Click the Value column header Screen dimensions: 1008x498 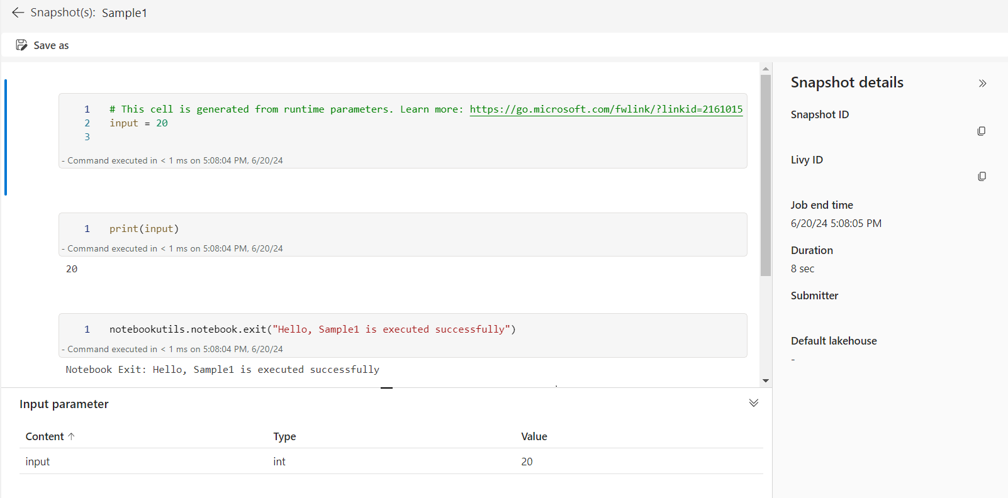[534, 436]
